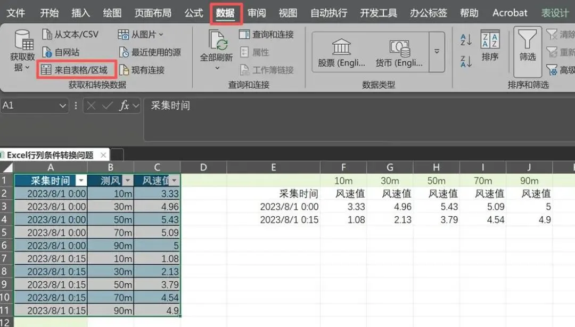This screenshot has width=575, height=327.
Task: Click the formula bar showing 采集时间
Action: coord(359,119)
